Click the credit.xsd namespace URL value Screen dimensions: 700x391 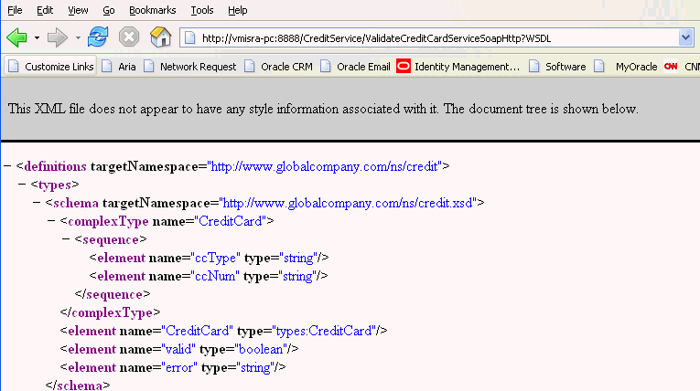pos(348,203)
